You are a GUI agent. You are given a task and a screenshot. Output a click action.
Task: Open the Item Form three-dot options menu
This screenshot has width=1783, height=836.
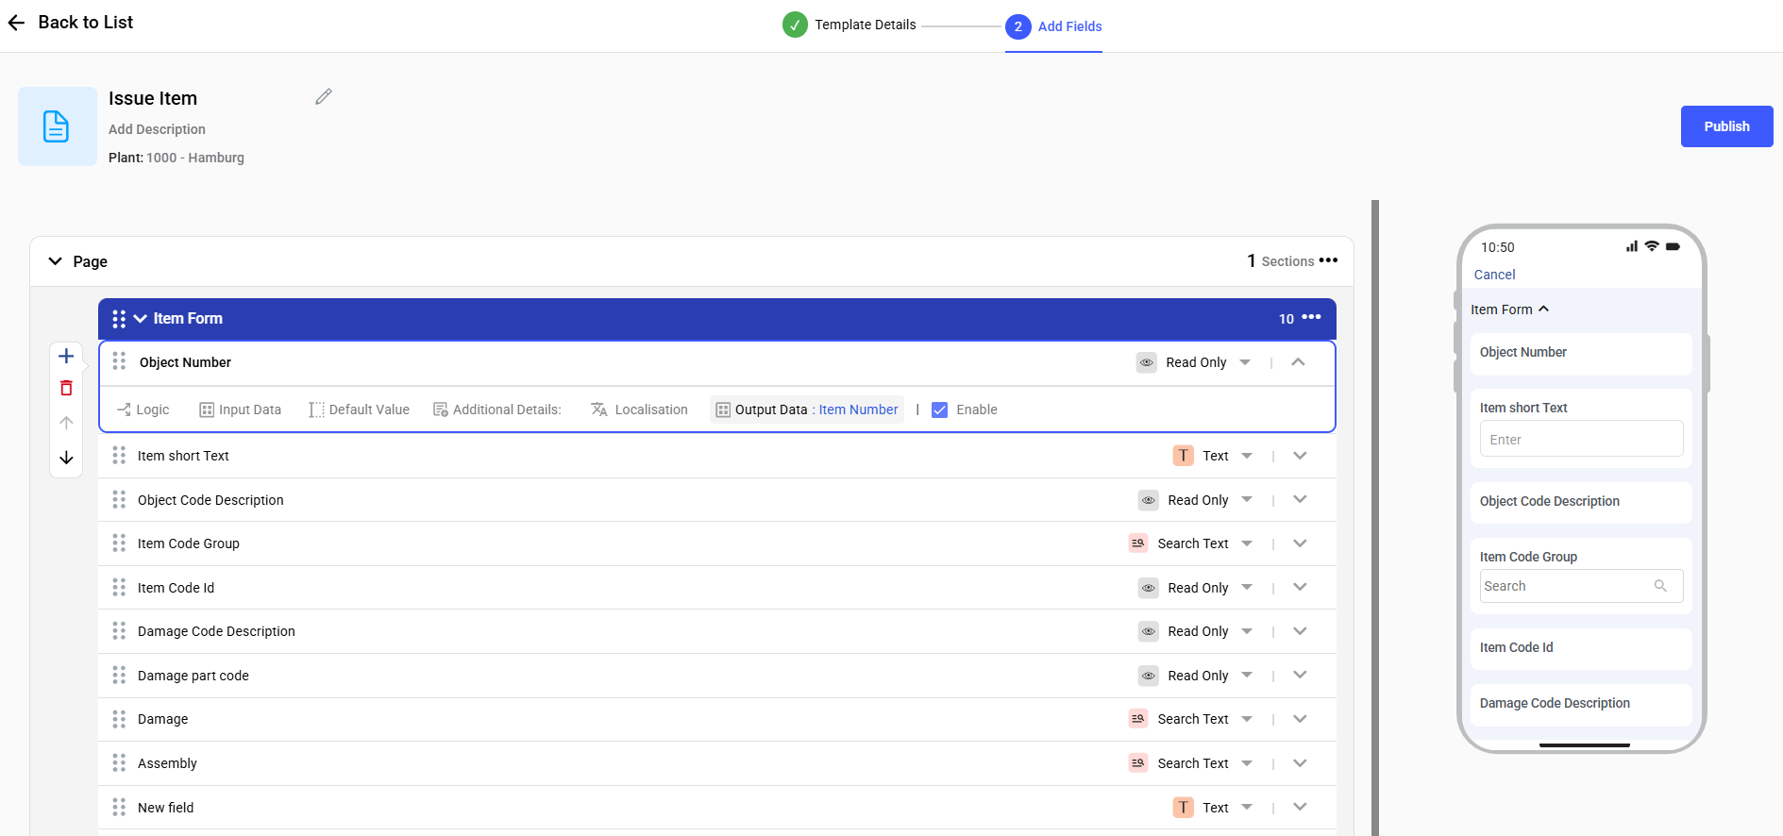pyautogui.click(x=1311, y=318)
